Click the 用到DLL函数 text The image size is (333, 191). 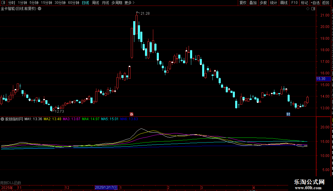click(11, 183)
